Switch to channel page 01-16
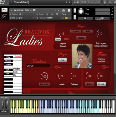The width and height of the screenshot is (116, 117). (x=77, y=2)
